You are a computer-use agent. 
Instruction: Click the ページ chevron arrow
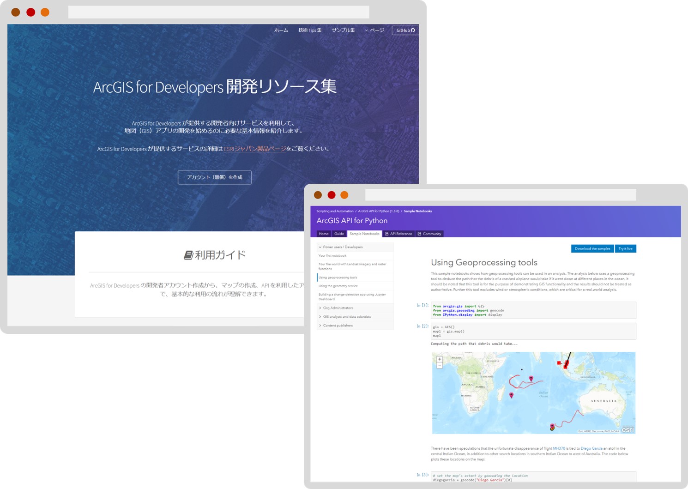(367, 30)
